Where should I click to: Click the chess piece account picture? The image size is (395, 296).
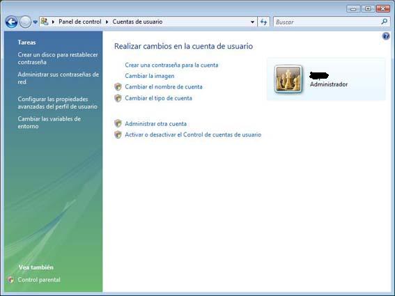(288, 79)
